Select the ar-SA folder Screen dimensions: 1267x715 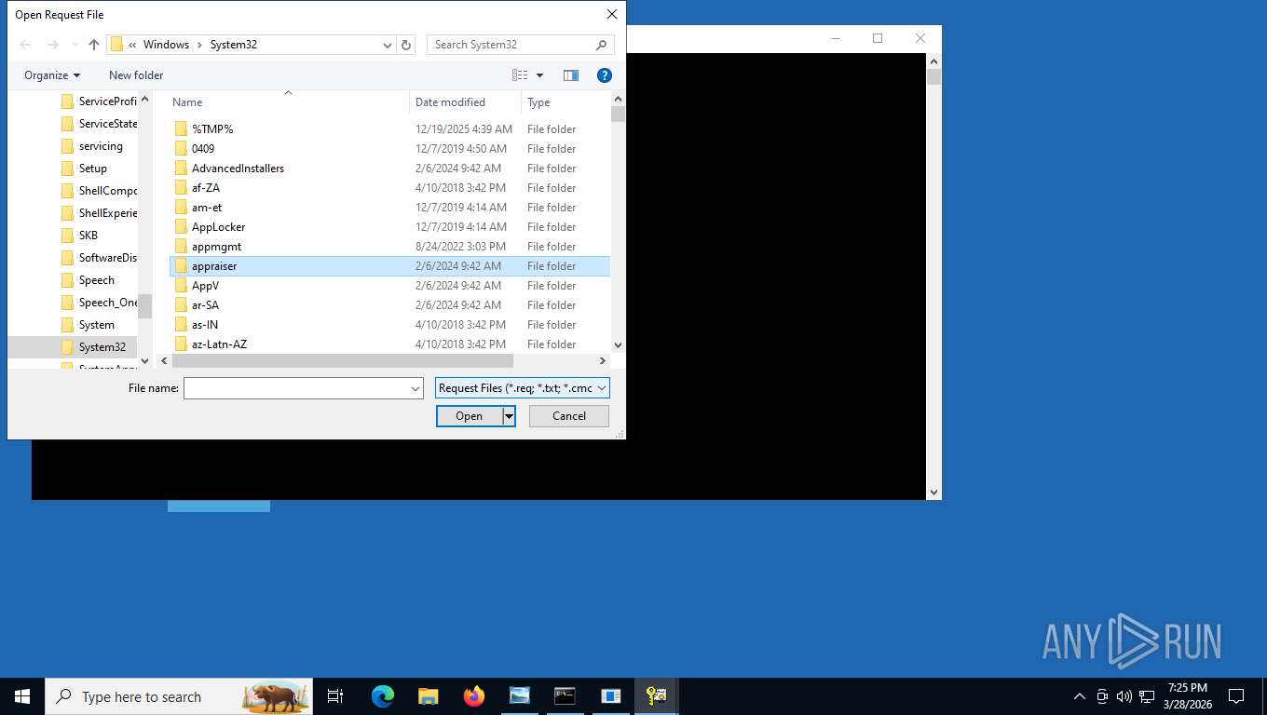click(x=389, y=305)
